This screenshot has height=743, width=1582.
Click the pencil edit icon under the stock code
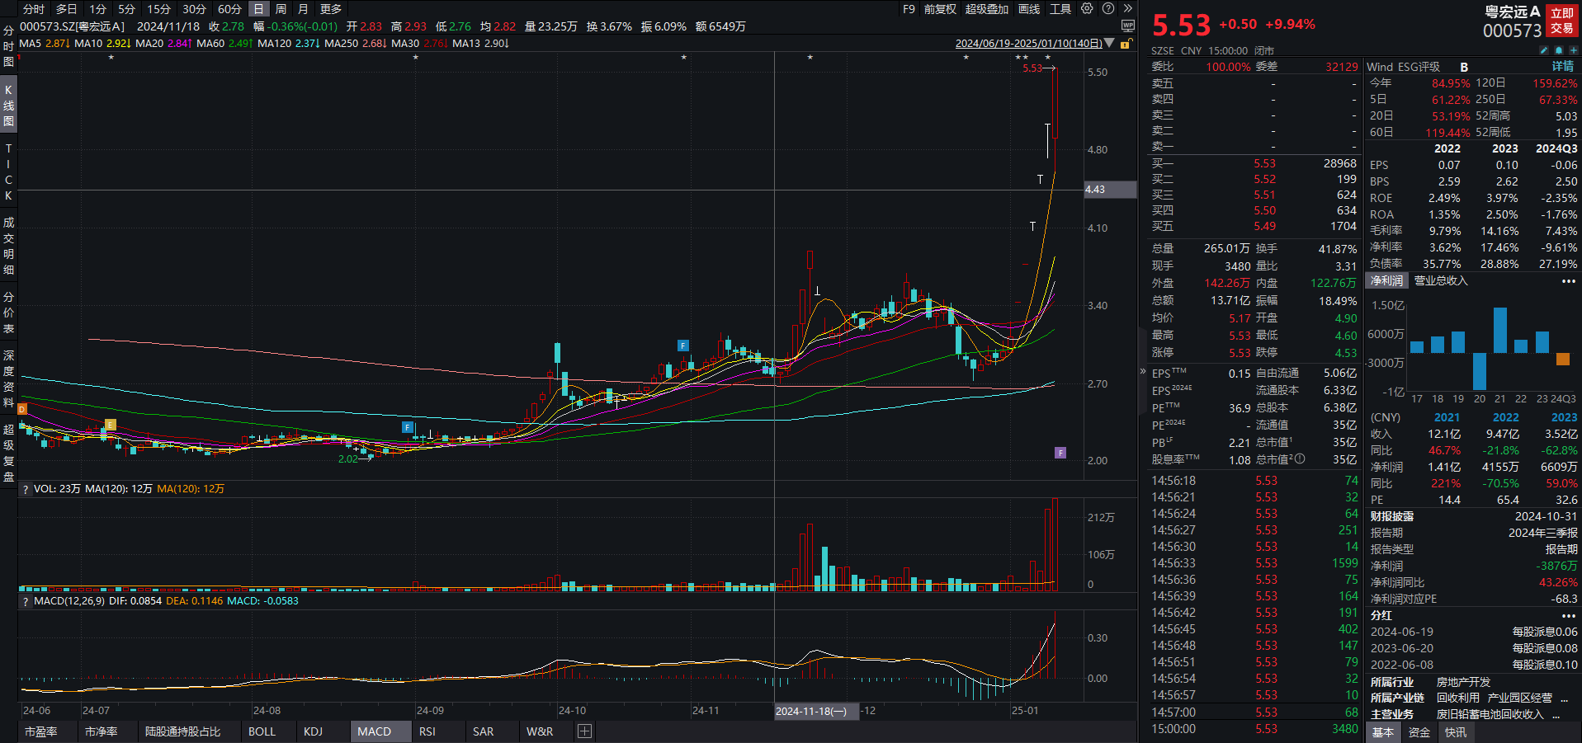(x=1544, y=50)
